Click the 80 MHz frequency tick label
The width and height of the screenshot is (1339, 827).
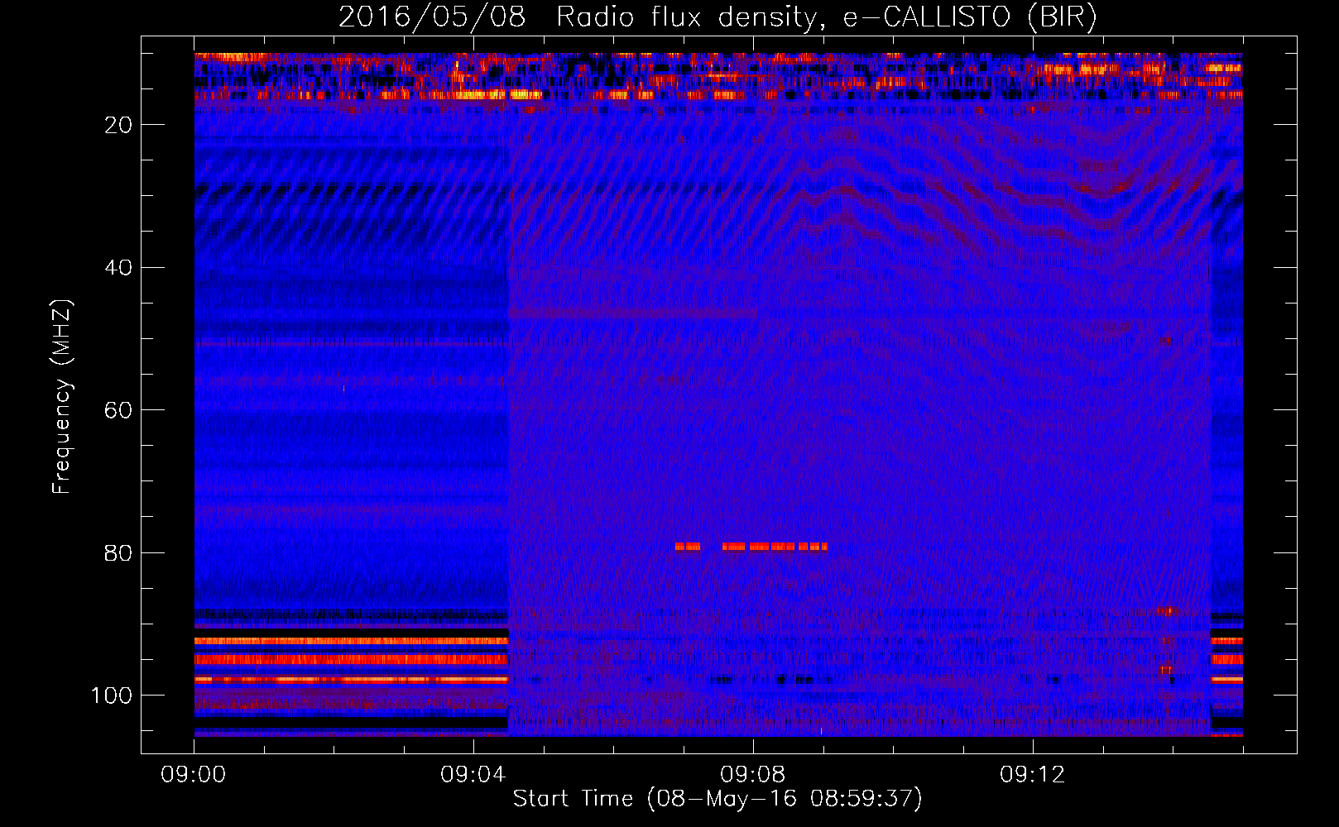[x=119, y=552]
